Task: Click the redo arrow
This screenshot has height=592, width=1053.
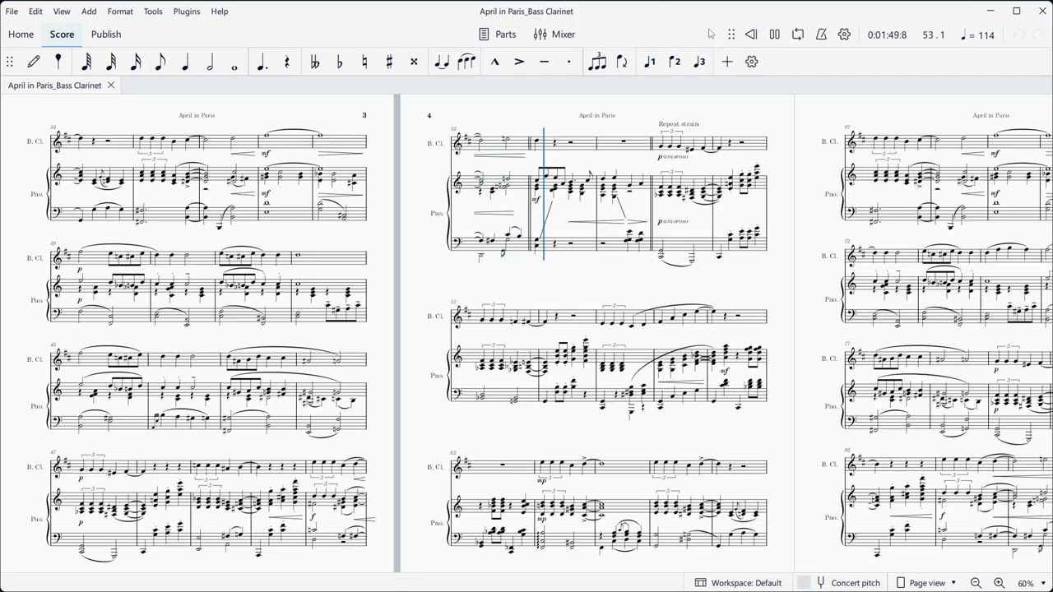Action: click(x=1040, y=35)
